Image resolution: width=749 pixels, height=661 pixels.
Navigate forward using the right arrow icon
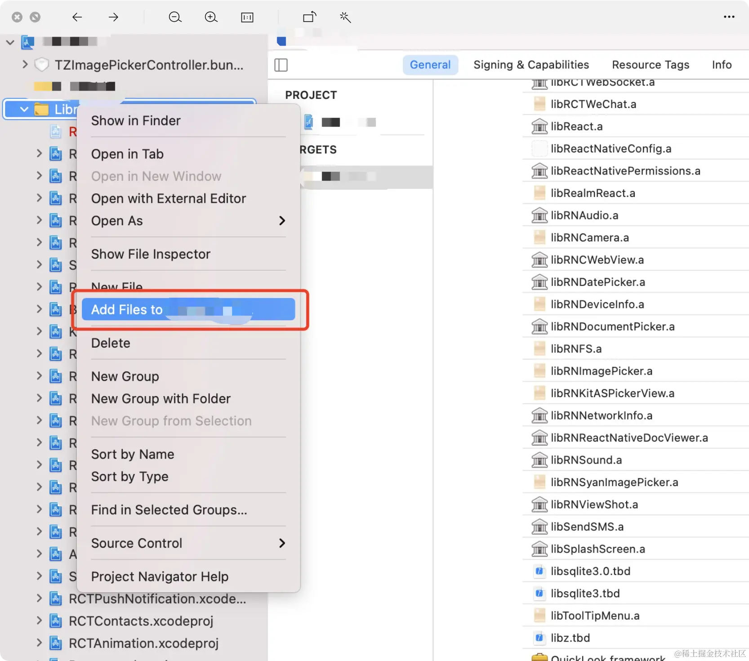pos(113,17)
